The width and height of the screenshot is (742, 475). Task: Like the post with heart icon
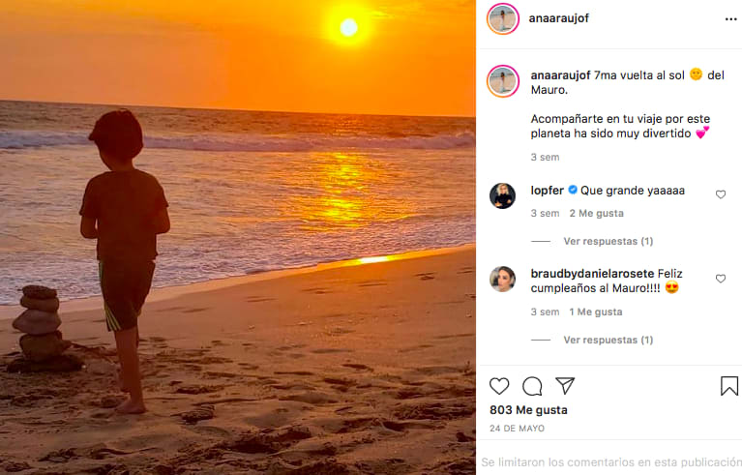tap(499, 386)
